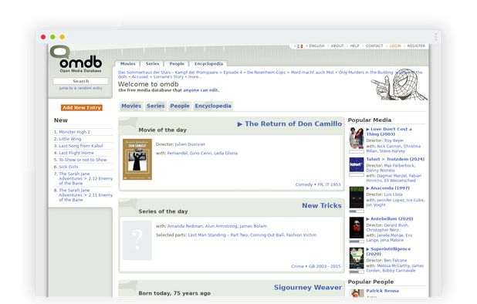Click the REGISTER link

coord(416,46)
